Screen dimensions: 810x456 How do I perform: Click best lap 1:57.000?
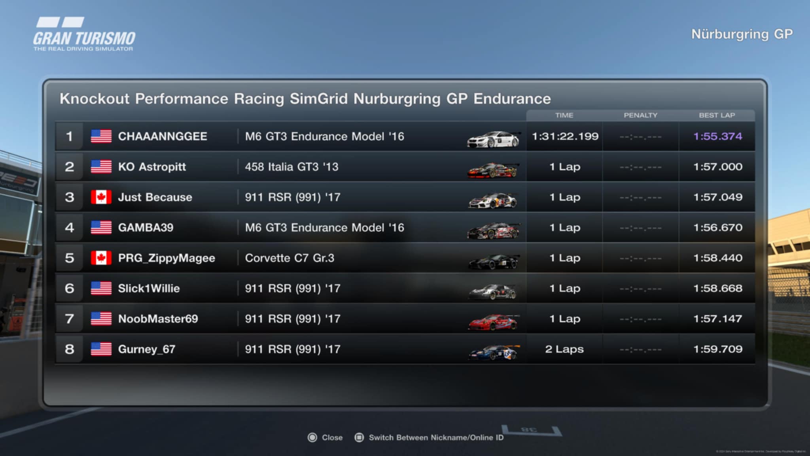(718, 167)
